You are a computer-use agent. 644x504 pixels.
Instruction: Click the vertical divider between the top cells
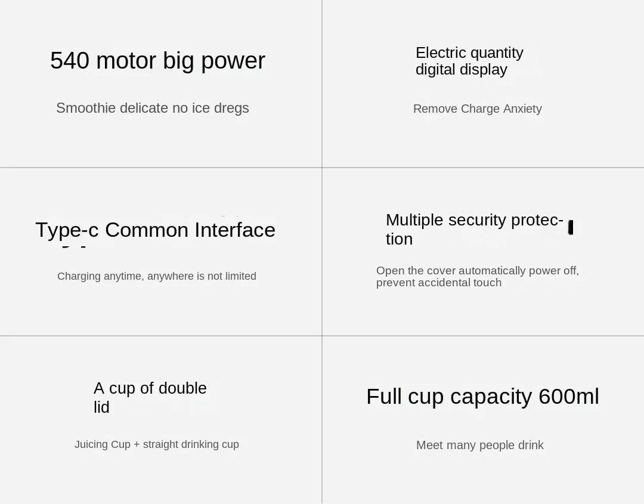click(x=322, y=84)
